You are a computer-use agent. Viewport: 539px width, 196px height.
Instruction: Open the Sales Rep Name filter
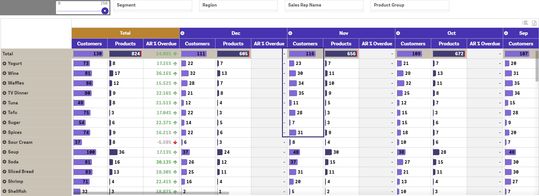[x=324, y=6]
